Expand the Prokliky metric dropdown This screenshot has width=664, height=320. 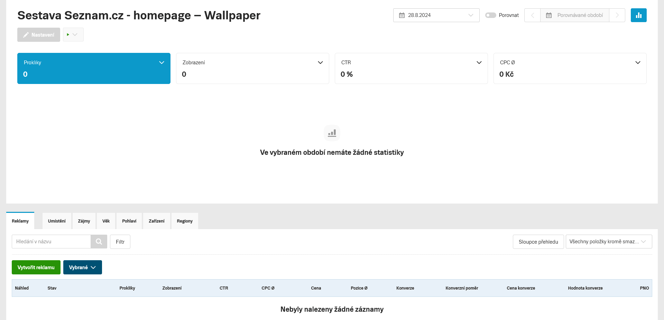(x=162, y=63)
